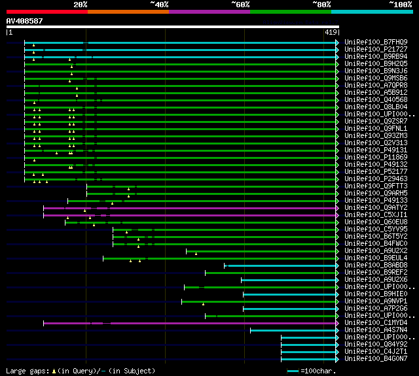The width and height of the screenshot is (419, 376).
Task: Select the UniRef100_B4G0N7 label
Action: tap(376, 359)
